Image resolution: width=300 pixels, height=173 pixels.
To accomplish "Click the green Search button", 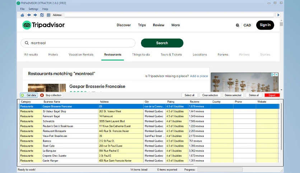I will coord(162,43).
